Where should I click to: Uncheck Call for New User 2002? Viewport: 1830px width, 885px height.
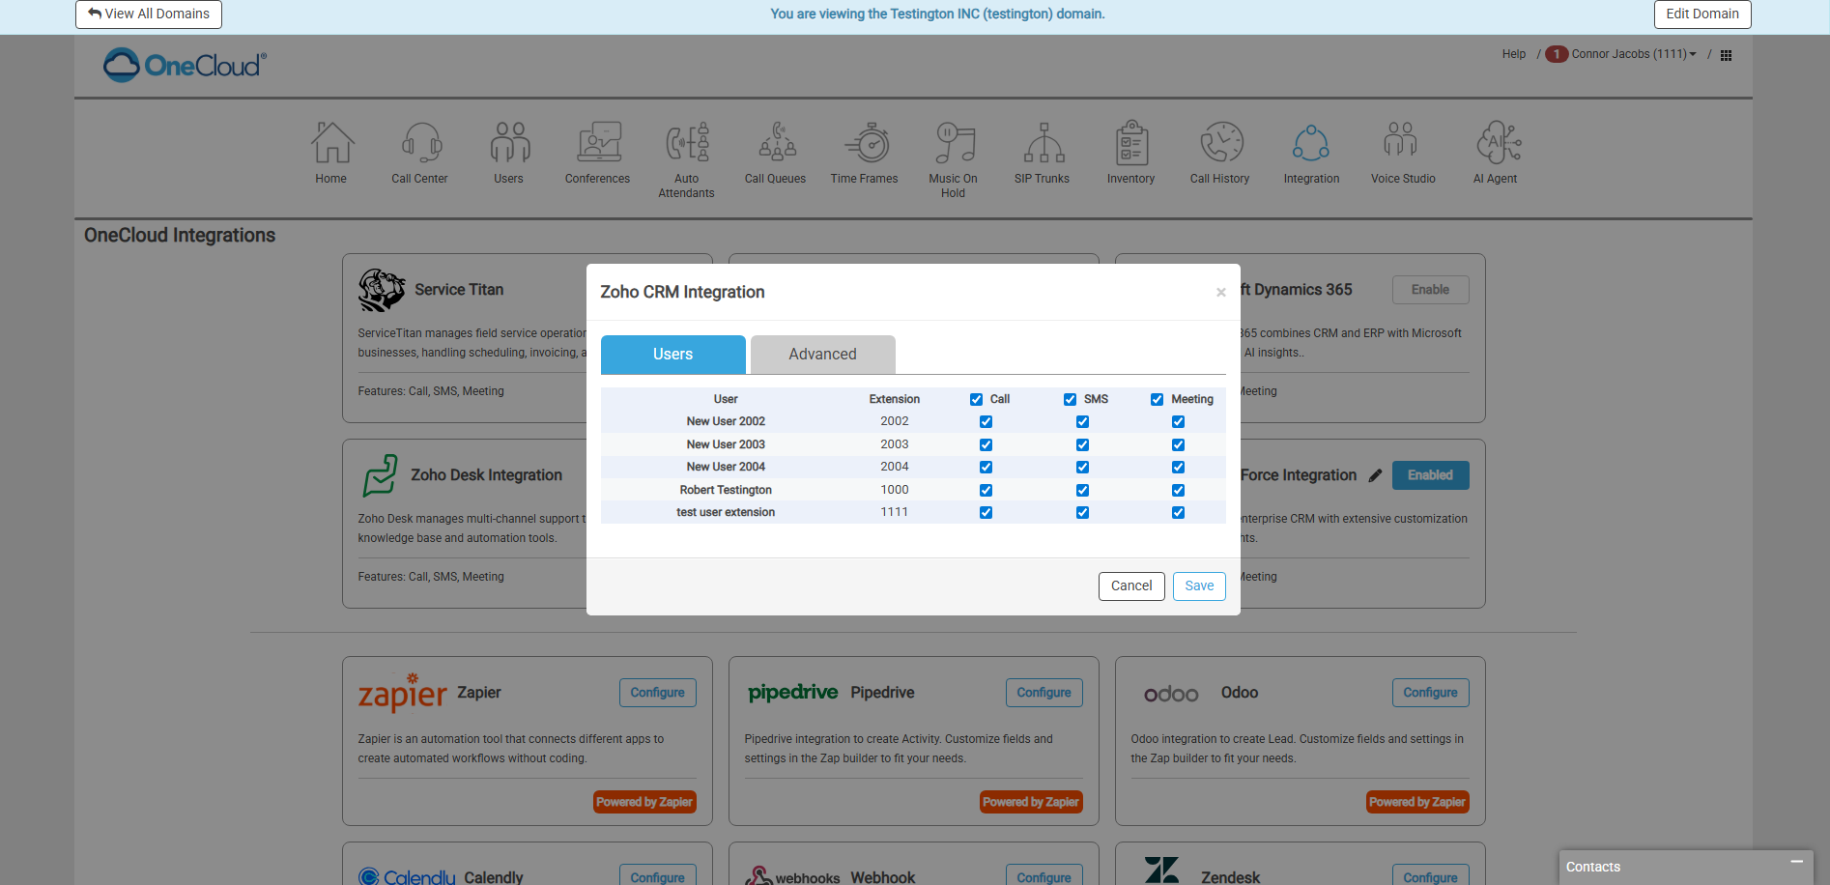pos(986,422)
